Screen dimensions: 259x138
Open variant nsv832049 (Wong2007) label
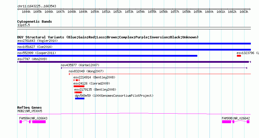pyautogui.click(x=86, y=71)
